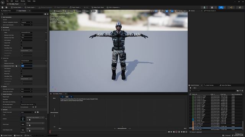Click the Unreal Engine logo icon
The height and width of the screenshot is (137, 245).
(3, 3)
